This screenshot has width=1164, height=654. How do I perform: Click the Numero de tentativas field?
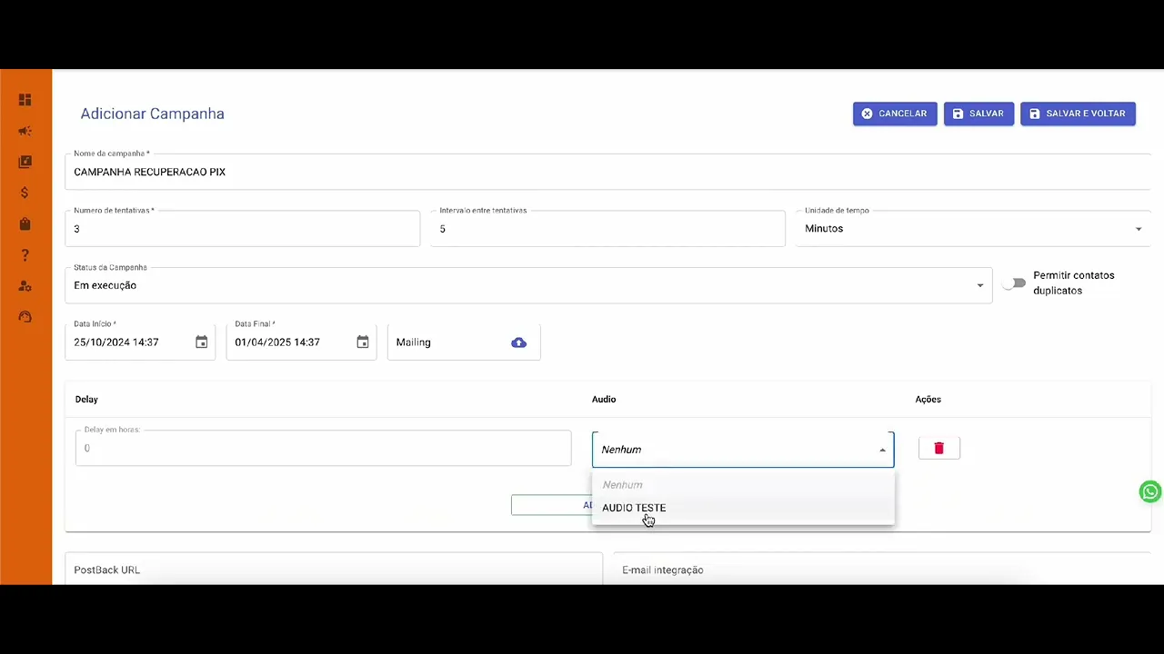(x=243, y=229)
